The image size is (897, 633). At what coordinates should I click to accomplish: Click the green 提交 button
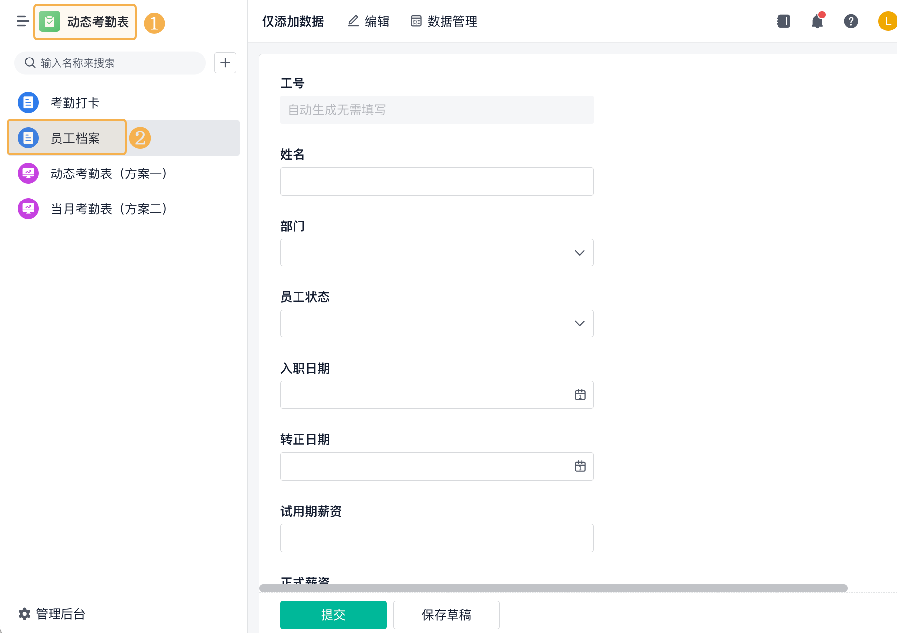click(333, 615)
